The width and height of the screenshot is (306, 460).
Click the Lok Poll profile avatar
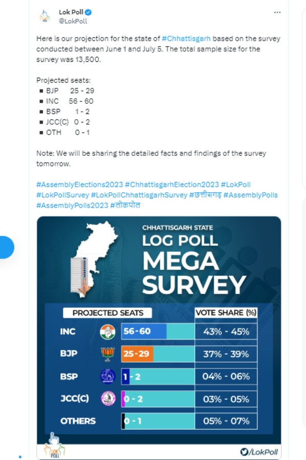[44, 15]
